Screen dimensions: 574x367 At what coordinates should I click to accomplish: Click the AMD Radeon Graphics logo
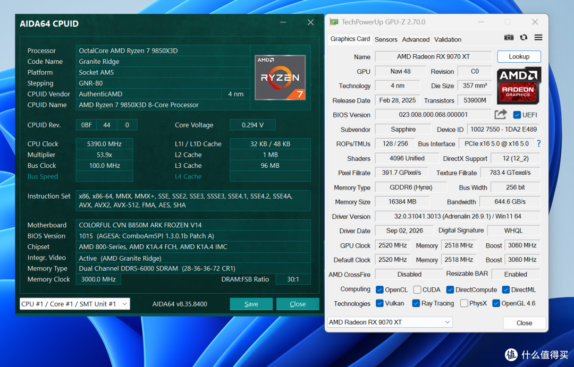519,86
